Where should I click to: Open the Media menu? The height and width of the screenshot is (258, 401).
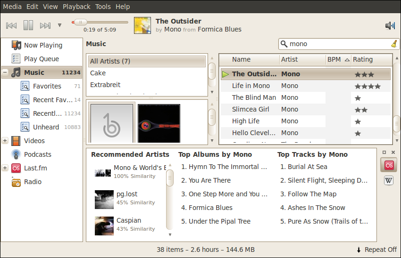12,7
